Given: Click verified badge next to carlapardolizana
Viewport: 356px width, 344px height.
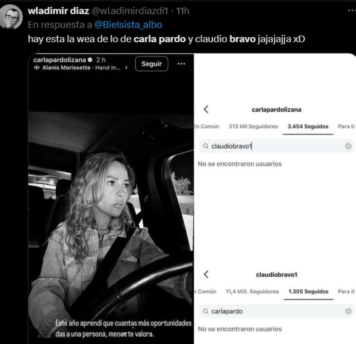Looking at the screenshot, I should click(90, 60).
